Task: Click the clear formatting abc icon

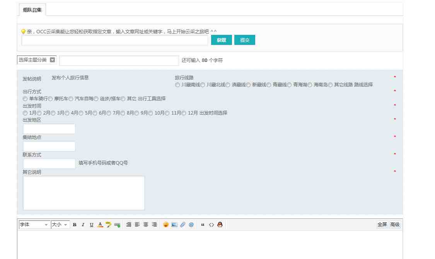Action: (x=109, y=225)
